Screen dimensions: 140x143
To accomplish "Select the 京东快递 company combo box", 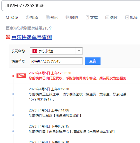I will (56, 51).
